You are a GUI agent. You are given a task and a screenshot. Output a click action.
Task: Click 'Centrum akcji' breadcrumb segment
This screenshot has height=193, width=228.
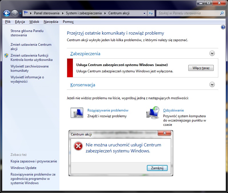tap(119, 13)
